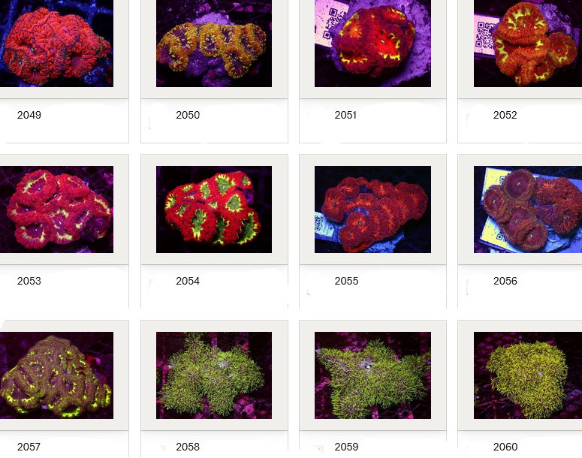View the brain coral thumbnail 2057
The image size is (582, 458).
coord(56,375)
